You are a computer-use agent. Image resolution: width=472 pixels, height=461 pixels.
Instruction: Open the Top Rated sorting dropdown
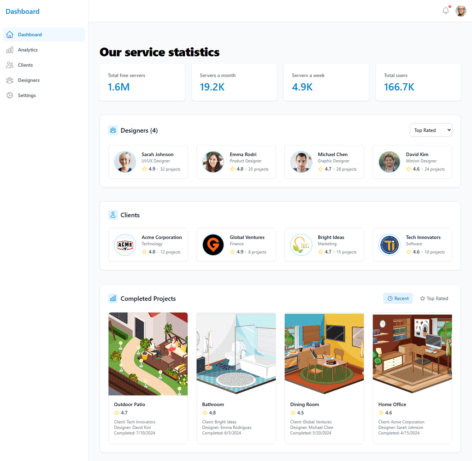[431, 130]
